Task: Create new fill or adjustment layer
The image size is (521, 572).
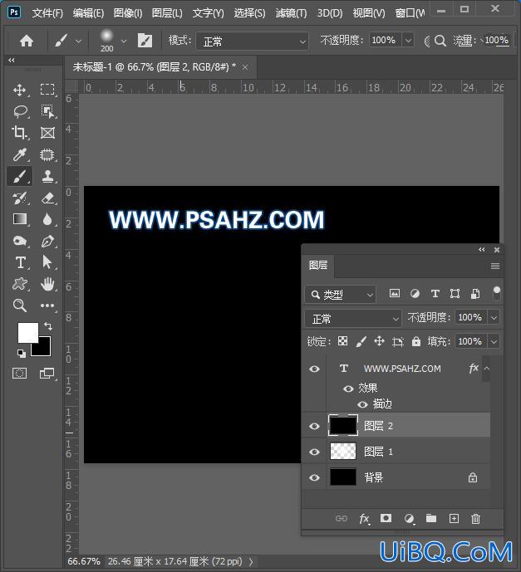Action: pos(409,518)
